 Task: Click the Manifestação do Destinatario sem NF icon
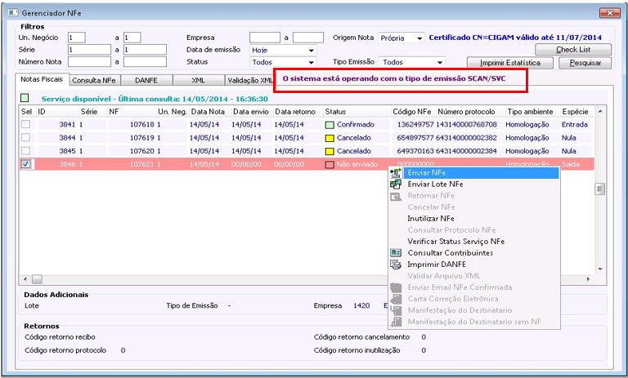click(396, 322)
